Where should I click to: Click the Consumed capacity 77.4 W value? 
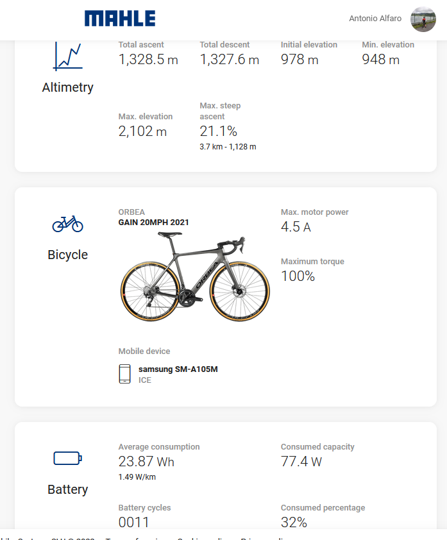(301, 462)
